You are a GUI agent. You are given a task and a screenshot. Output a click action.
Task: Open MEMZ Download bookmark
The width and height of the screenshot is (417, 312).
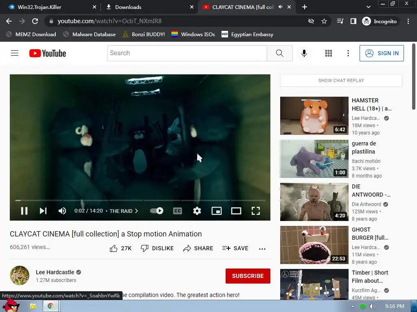tap(31, 34)
